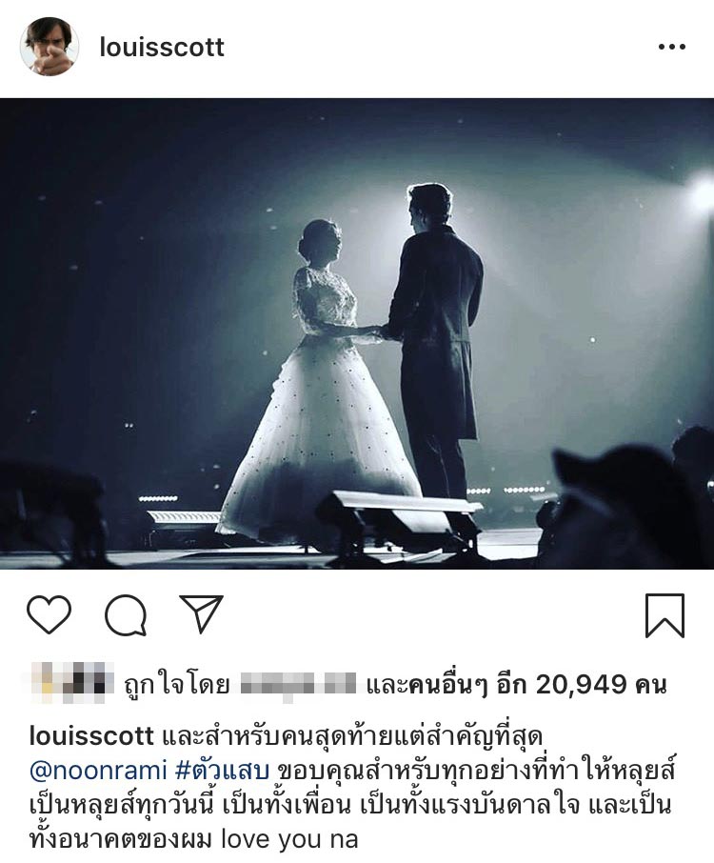Tap the bride in the photo

tap(320, 385)
